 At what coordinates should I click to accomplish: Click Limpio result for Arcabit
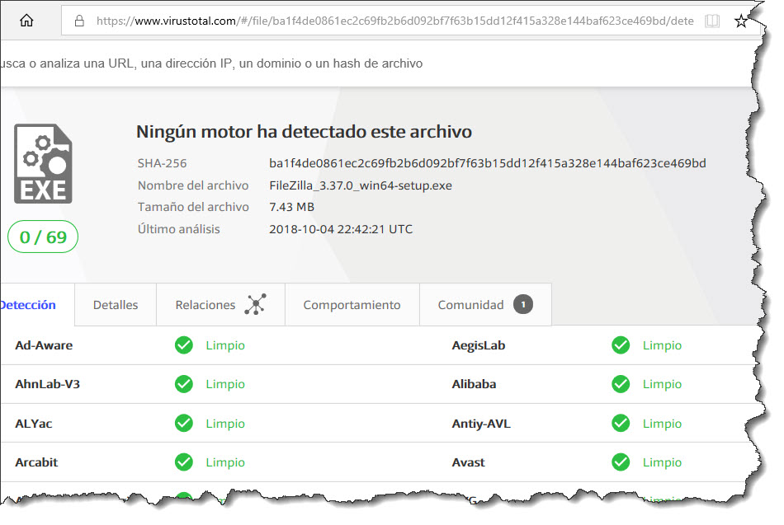point(225,462)
